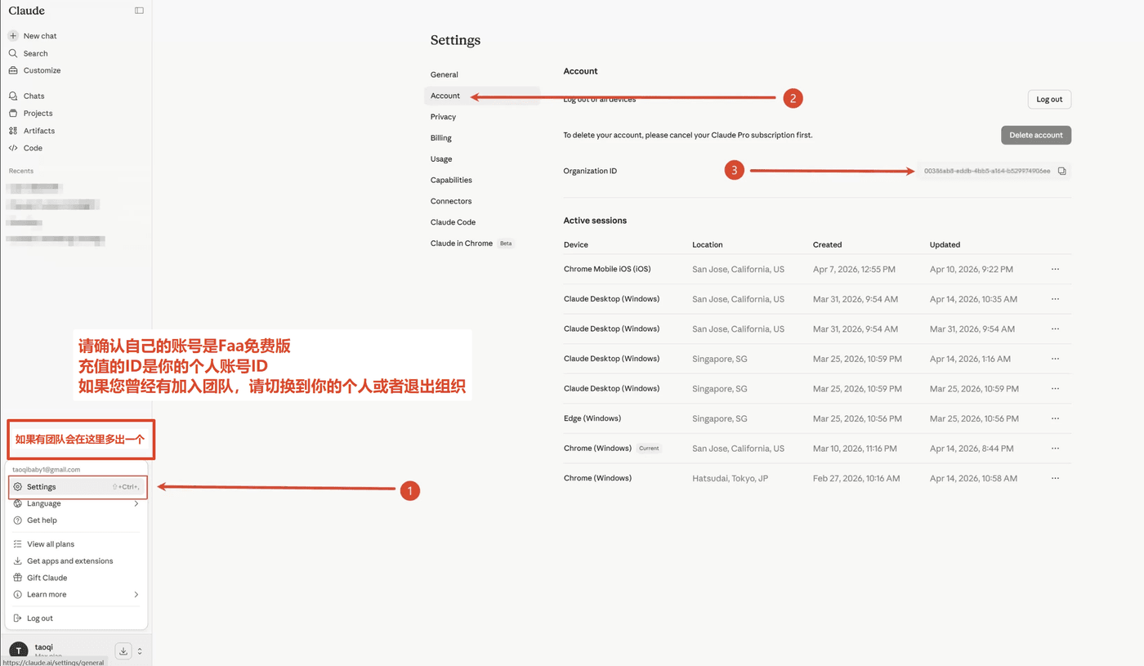Click the Edge (Windows) device cell

[x=592, y=418]
